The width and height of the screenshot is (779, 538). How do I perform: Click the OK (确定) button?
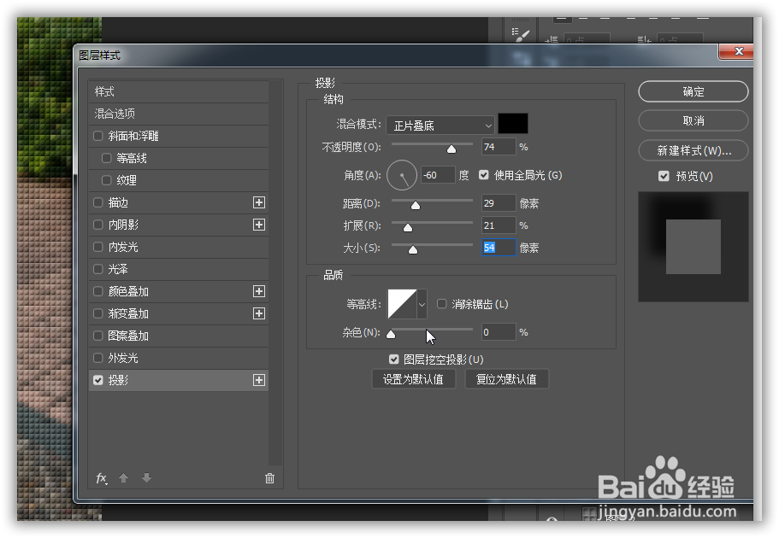click(693, 92)
